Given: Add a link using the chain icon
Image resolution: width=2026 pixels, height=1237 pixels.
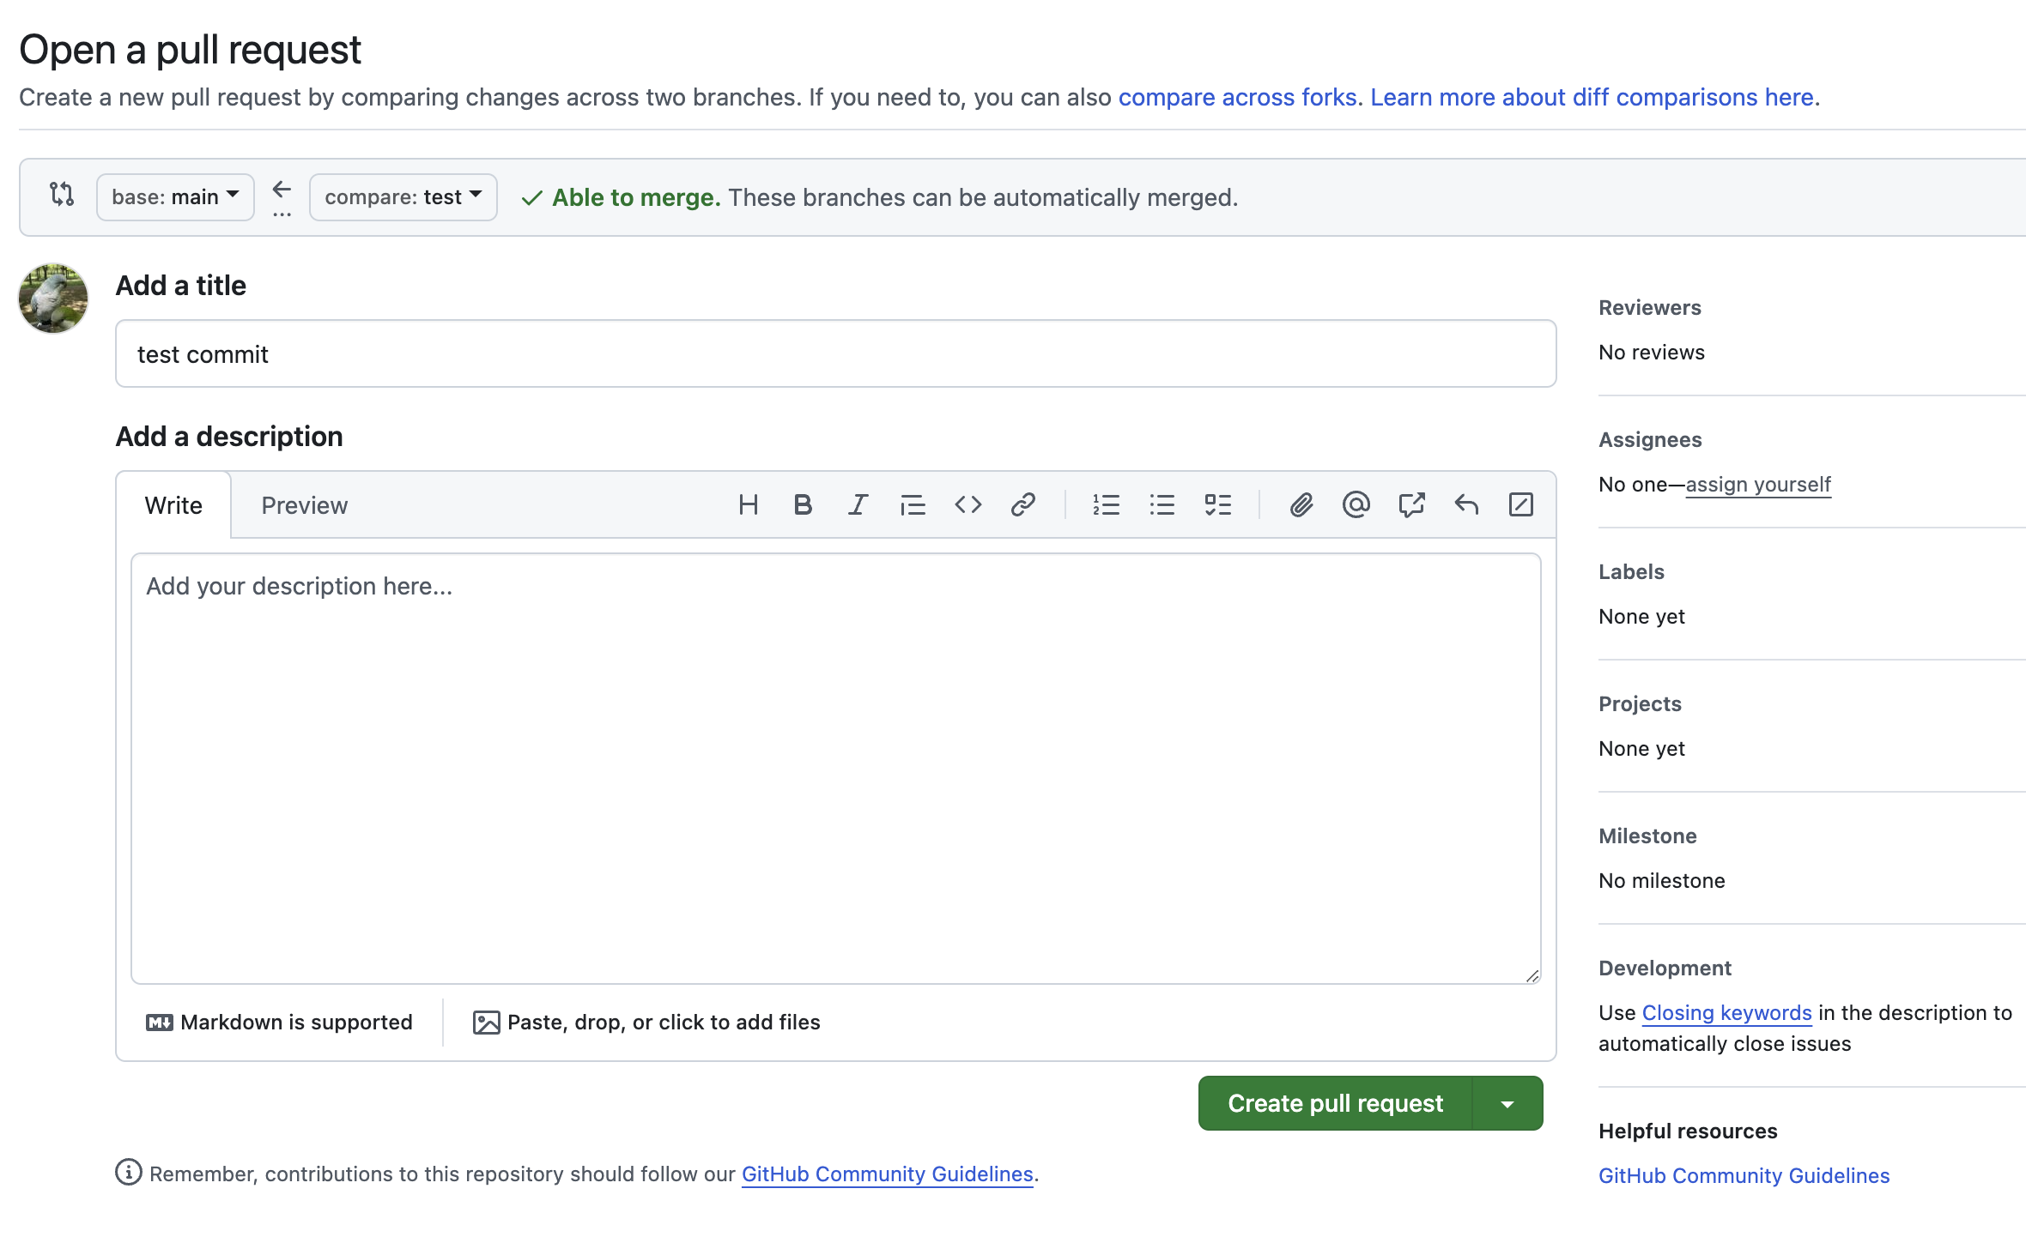Looking at the screenshot, I should 1022,504.
